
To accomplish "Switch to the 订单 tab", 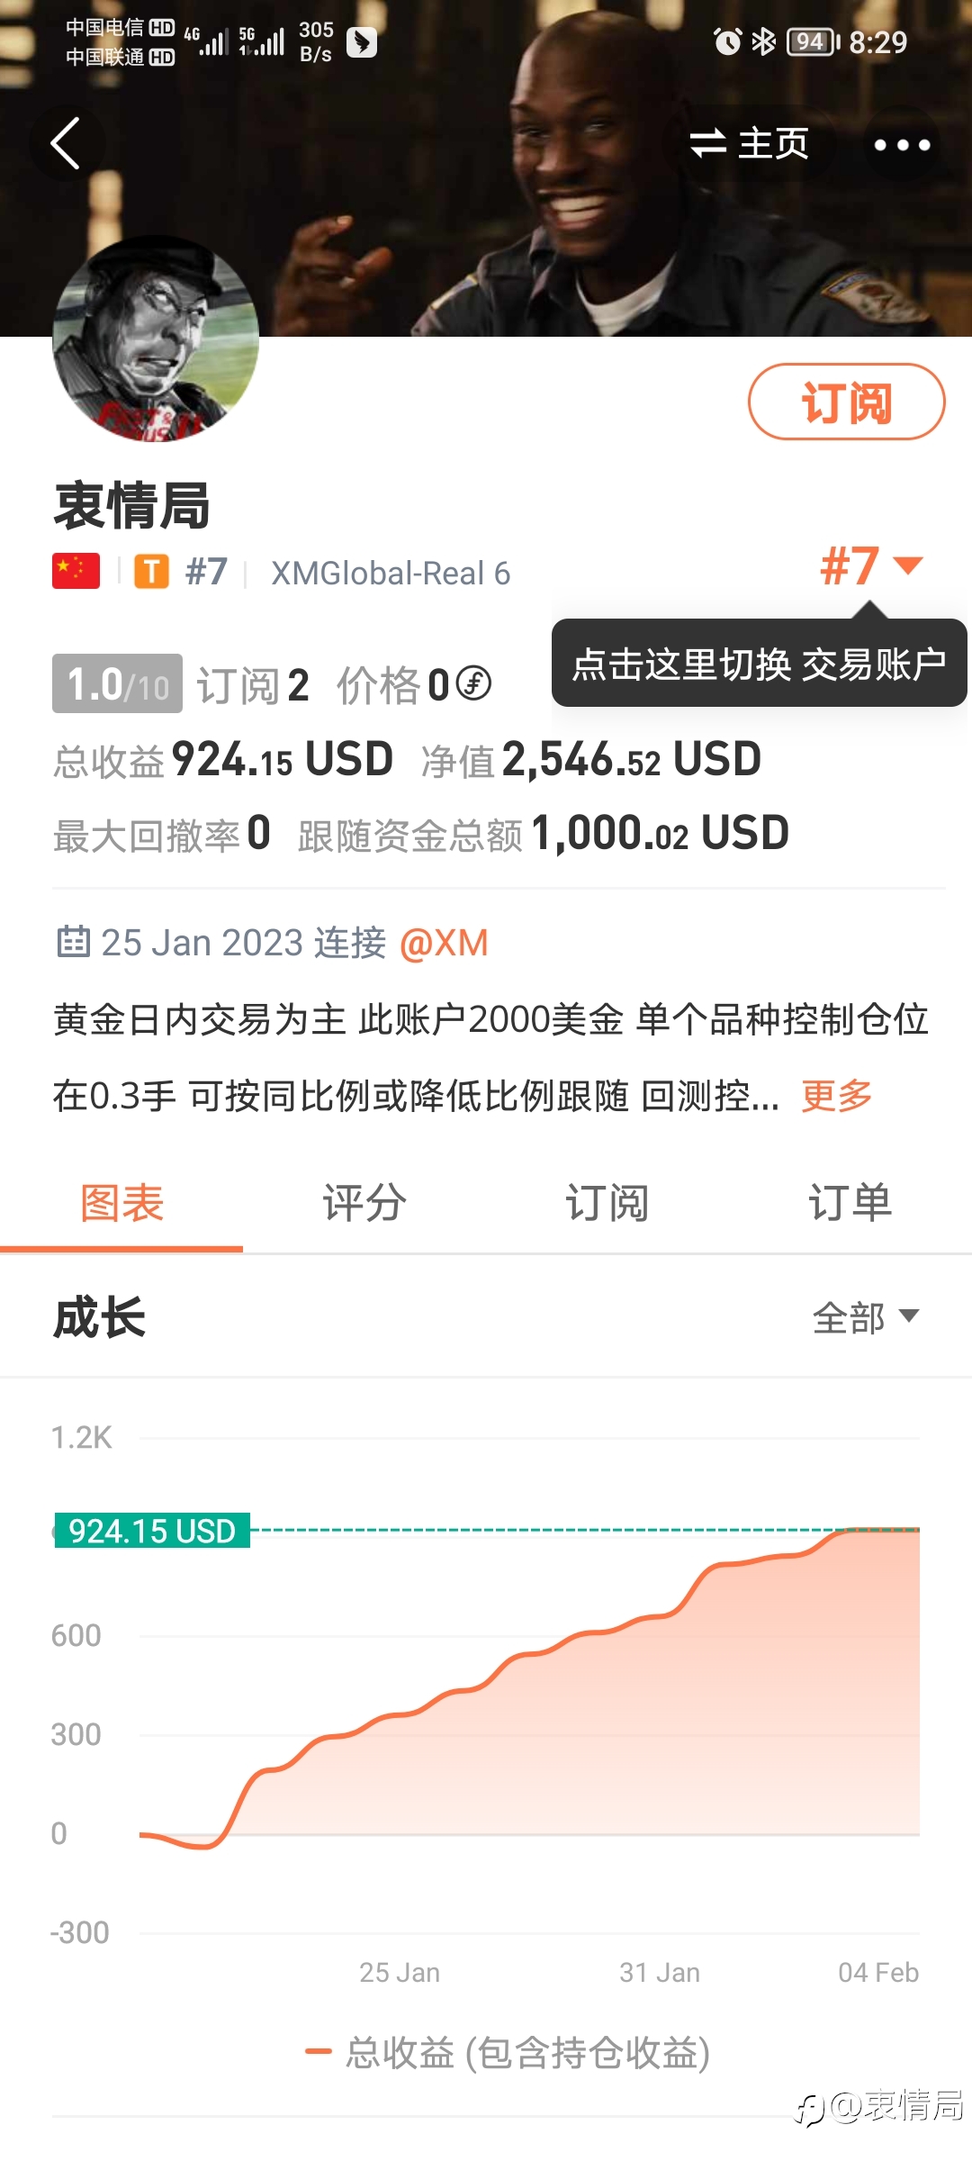I will pos(850,1203).
